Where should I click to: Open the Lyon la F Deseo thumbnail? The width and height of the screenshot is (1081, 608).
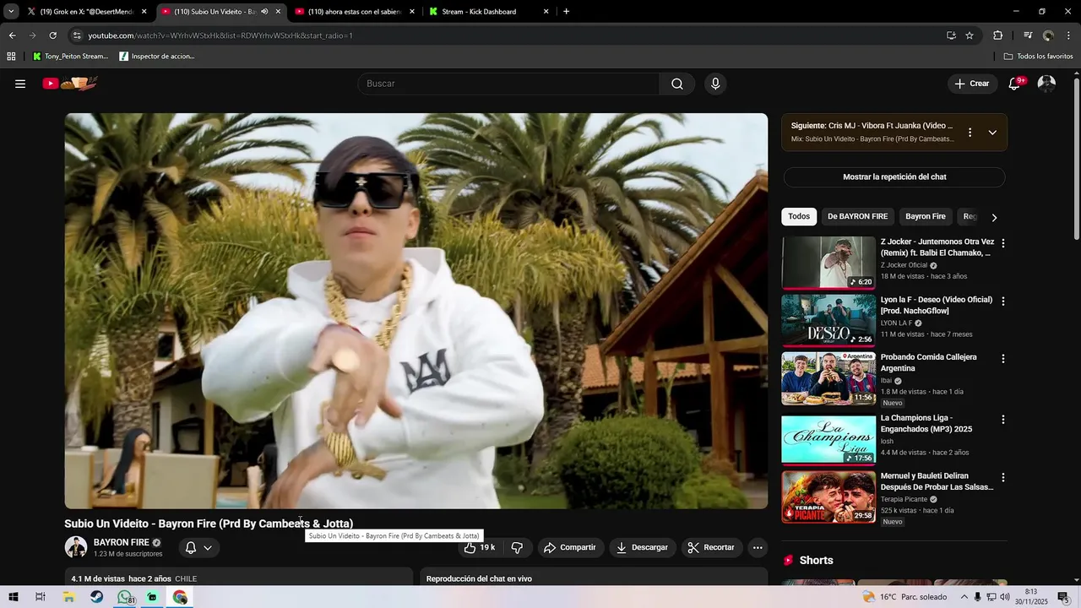click(x=828, y=320)
